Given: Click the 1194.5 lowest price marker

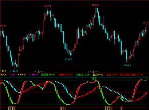Looking at the screenshot, I should (x=14, y=71).
